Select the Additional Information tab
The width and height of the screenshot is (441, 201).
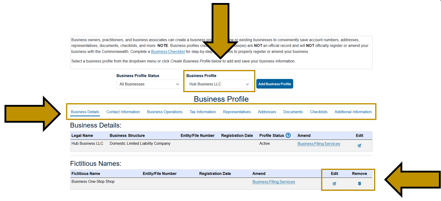353,112
